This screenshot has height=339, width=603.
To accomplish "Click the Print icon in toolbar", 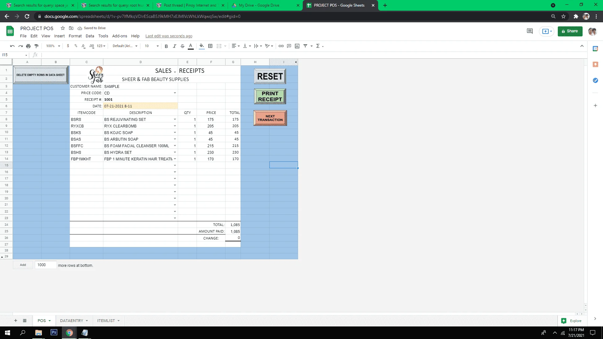I will (28, 46).
